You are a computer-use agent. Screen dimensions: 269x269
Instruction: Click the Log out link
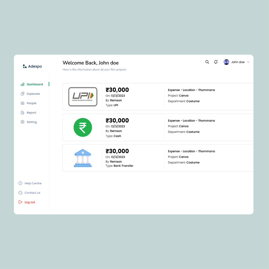pos(30,202)
